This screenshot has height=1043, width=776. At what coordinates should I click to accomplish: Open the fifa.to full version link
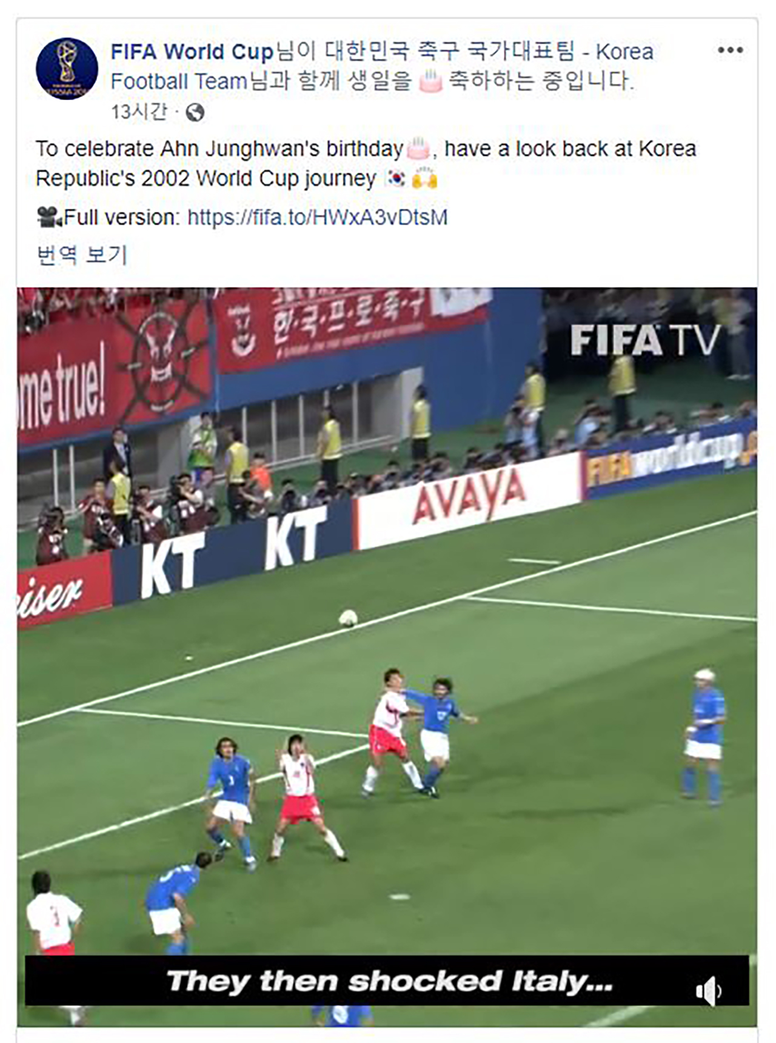pos(317,217)
